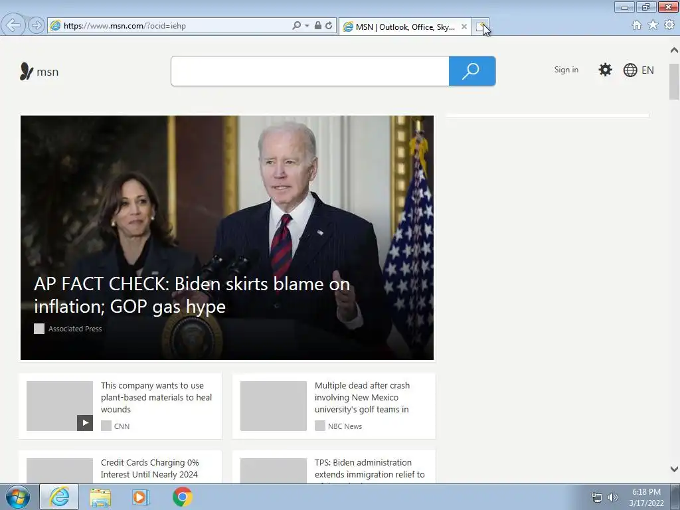The height and width of the screenshot is (510, 680).
Task: Focus the MSN web search box
Action: (x=310, y=71)
